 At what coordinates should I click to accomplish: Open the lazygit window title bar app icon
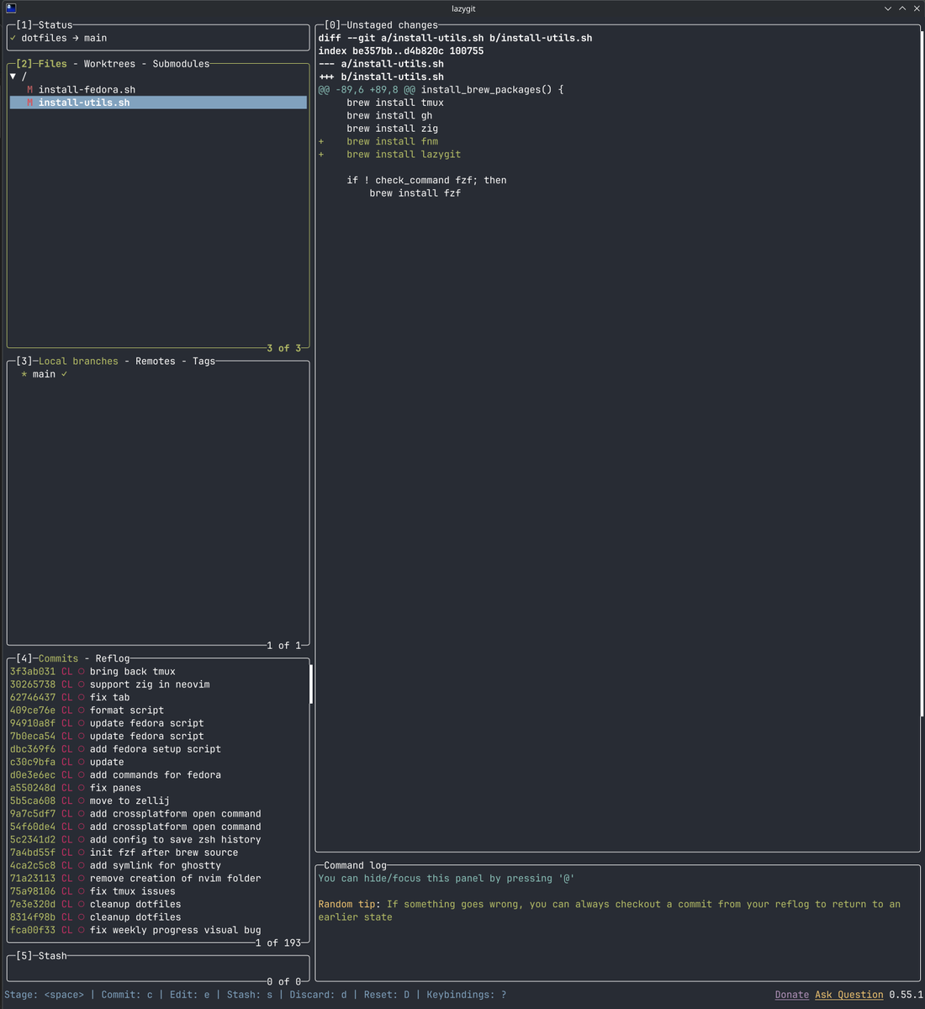click(x=11, y=8)
